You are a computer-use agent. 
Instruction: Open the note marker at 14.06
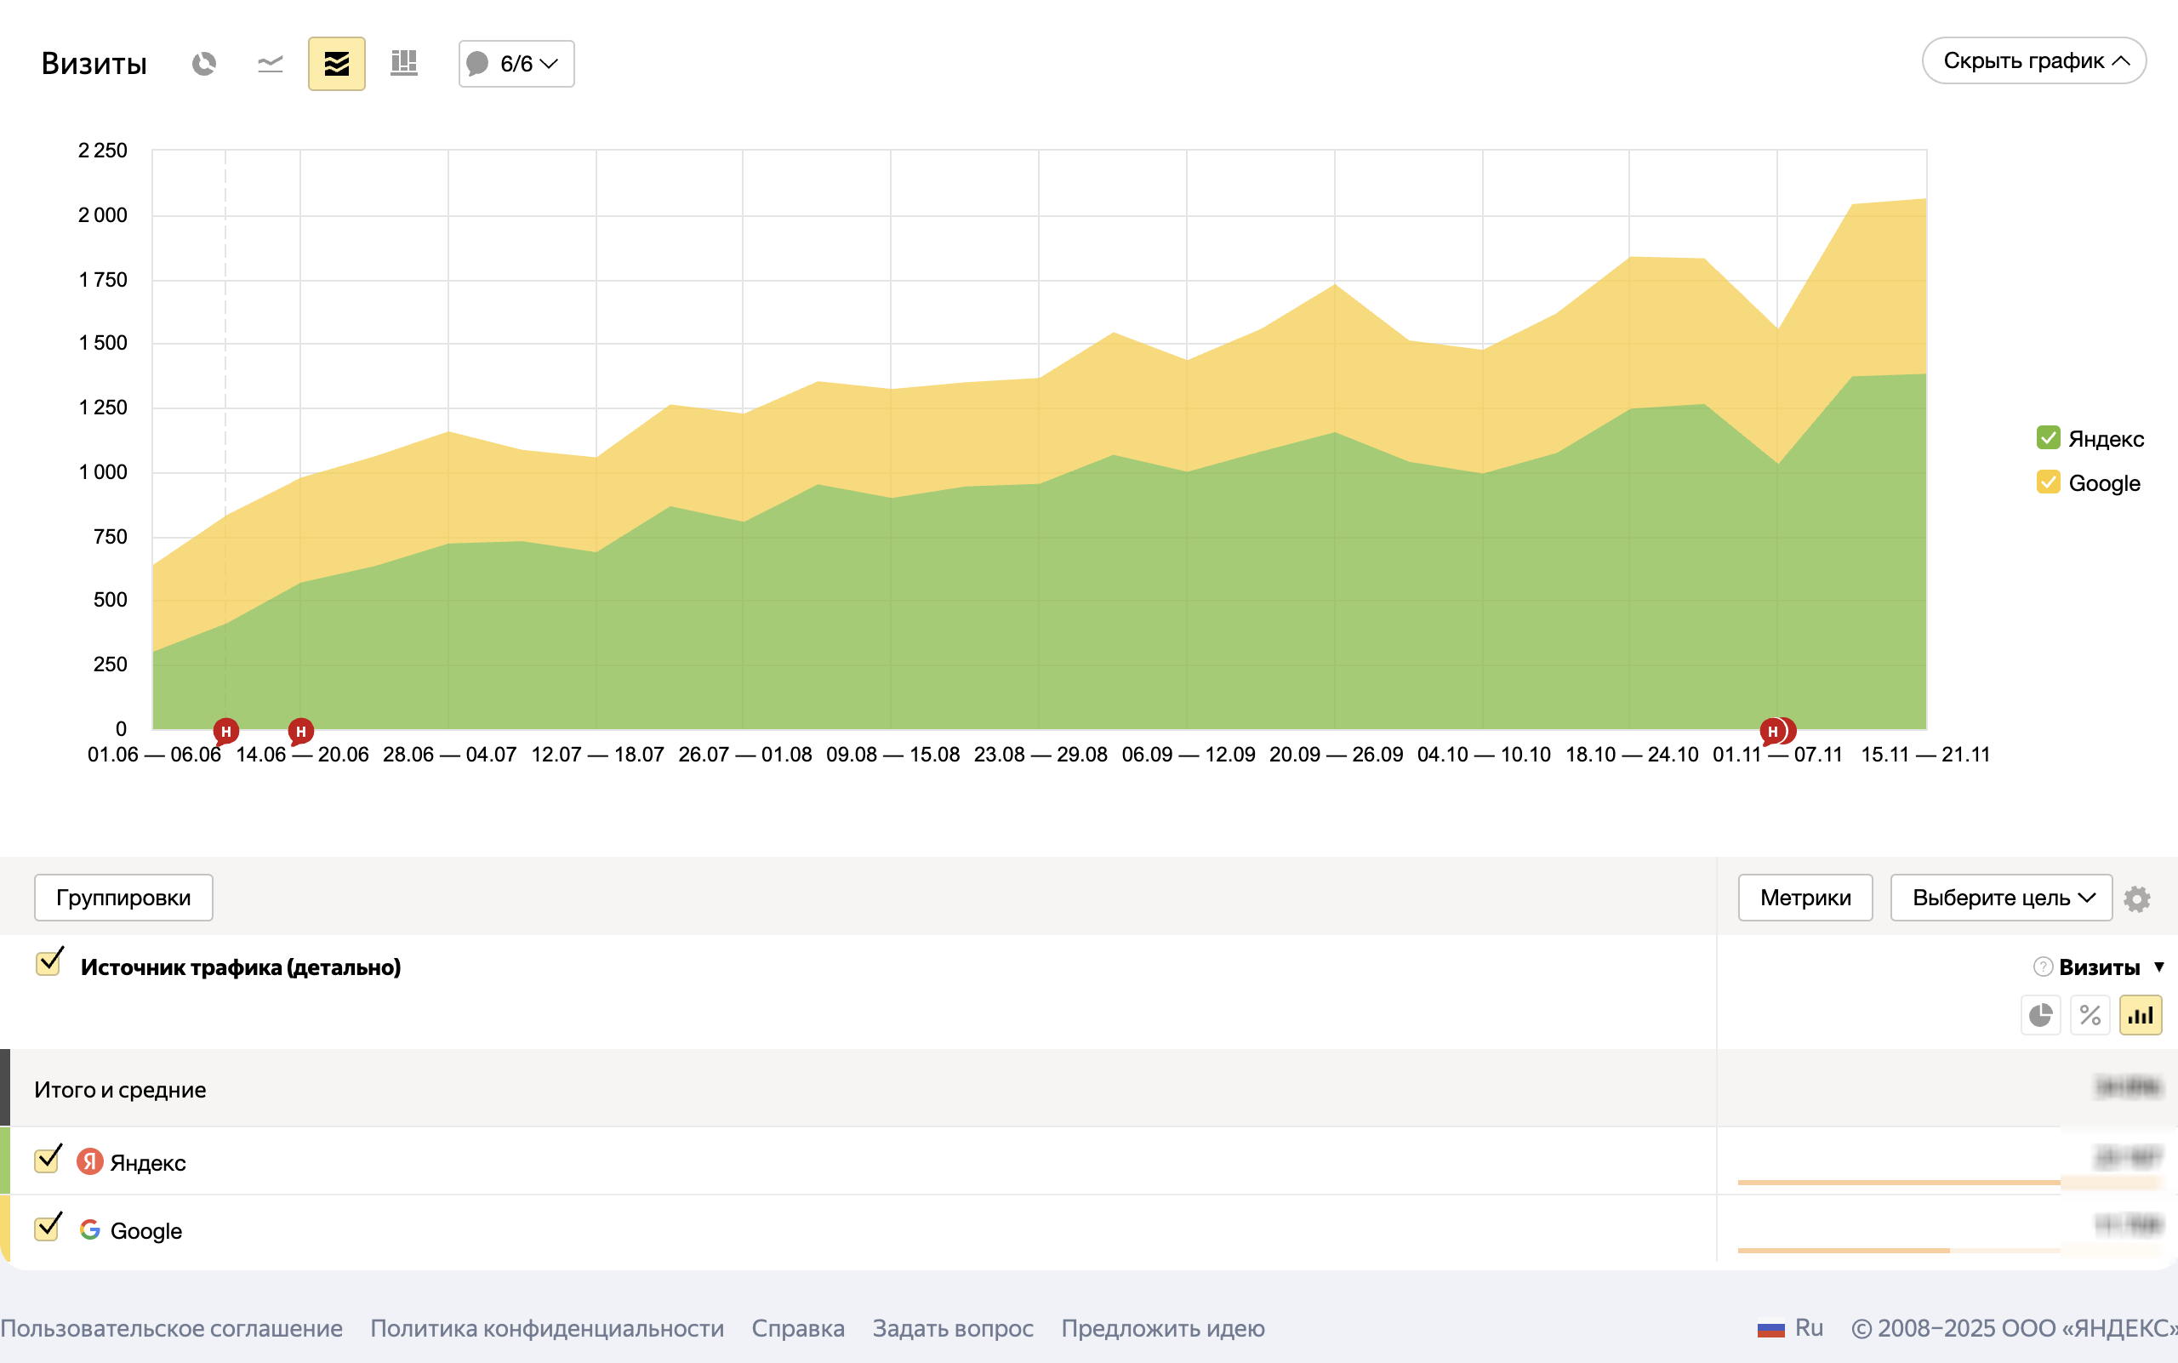coord(300,731)
